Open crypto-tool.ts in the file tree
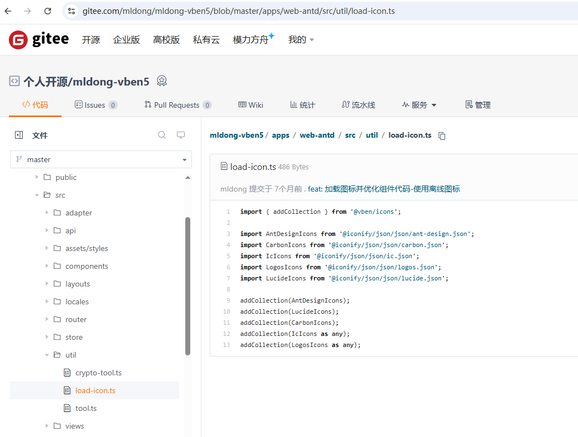Screen dimensions: 578x437 coord(98,373)
